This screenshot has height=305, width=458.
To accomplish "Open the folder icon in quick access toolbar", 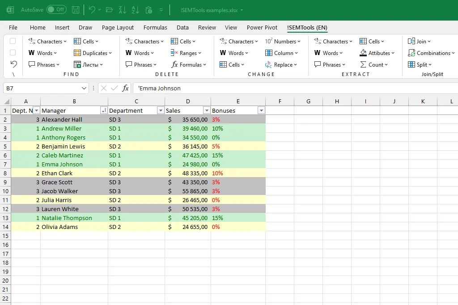I will pyautogui.click(x=109, y=10).
